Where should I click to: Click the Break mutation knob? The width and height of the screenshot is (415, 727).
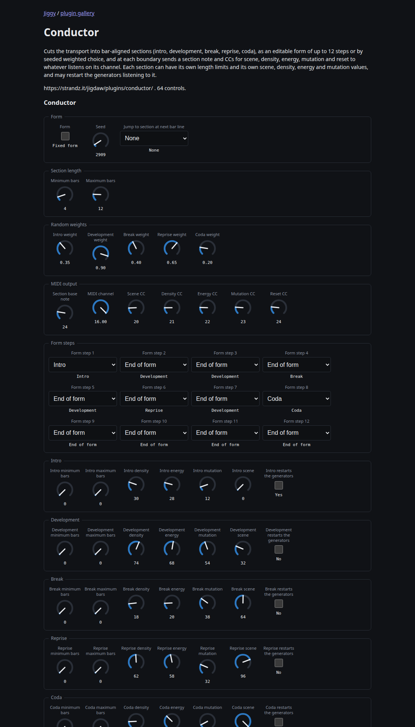tap(207, 603)
